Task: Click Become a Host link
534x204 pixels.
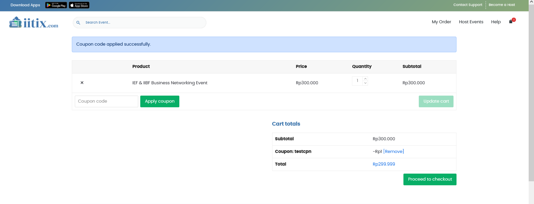Action: [x=502, y=5]
